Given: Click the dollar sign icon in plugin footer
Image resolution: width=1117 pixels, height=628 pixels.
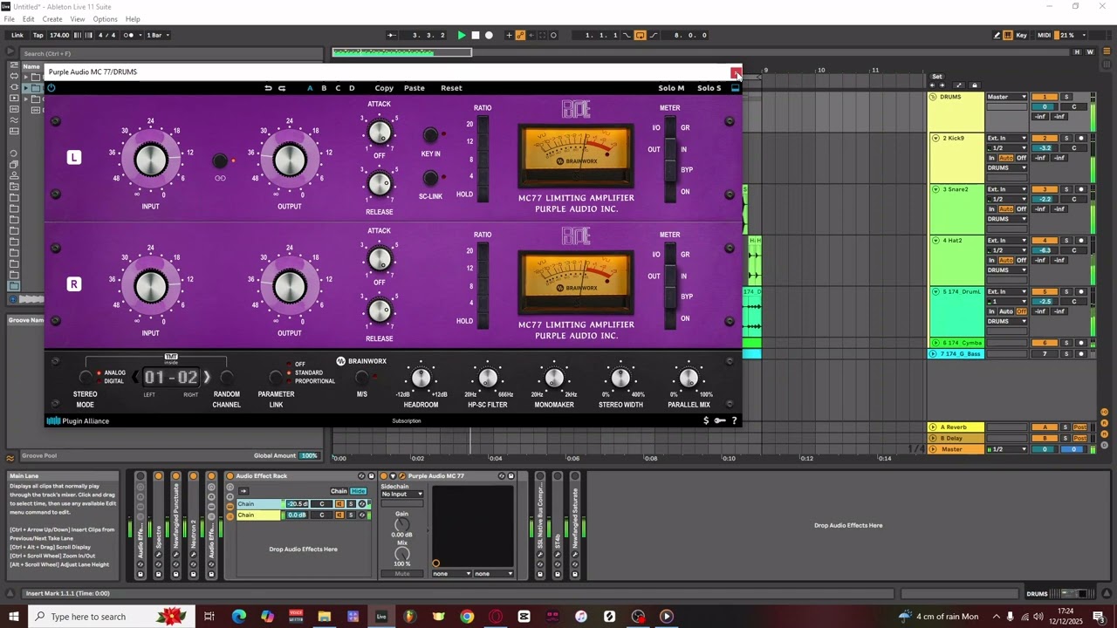Looking at the screenshot, I should coord(706,420).
